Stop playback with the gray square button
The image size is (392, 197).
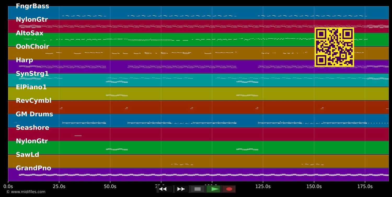tap(198, 189)
